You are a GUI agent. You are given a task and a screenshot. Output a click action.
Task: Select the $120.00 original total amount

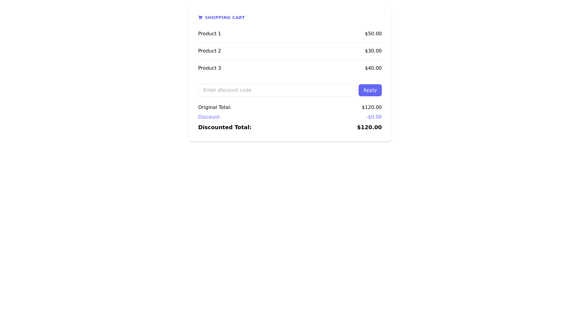[x=372, y=107]
